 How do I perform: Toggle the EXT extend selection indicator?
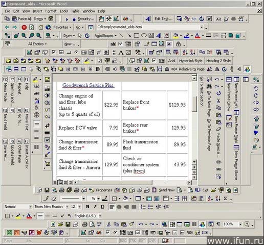pos(142,241)
